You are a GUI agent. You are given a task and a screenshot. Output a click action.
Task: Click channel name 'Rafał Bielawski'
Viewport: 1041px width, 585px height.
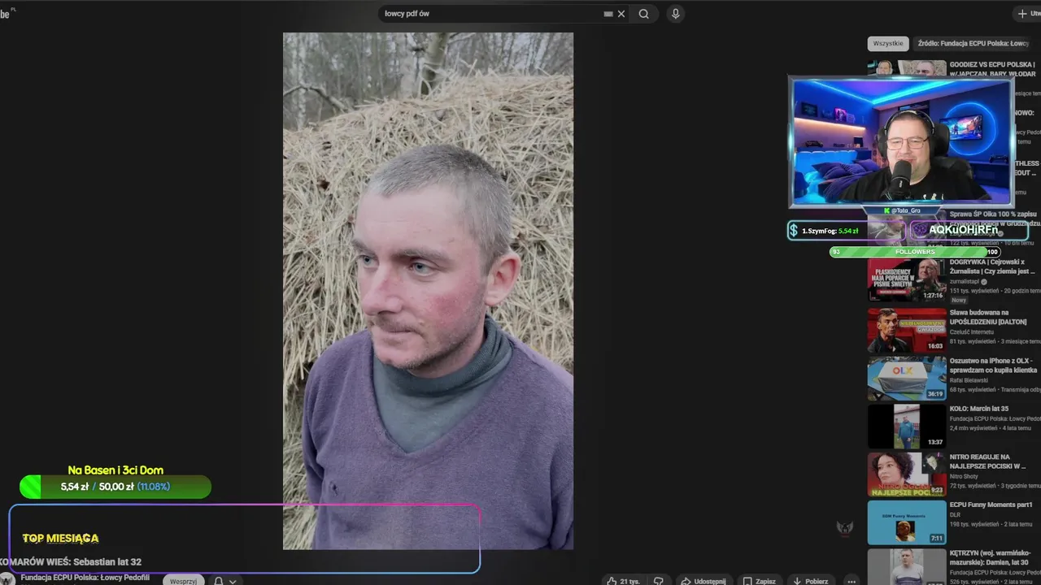click(969, 380)
